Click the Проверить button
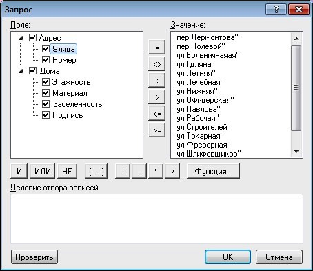 tap(34, 257)
